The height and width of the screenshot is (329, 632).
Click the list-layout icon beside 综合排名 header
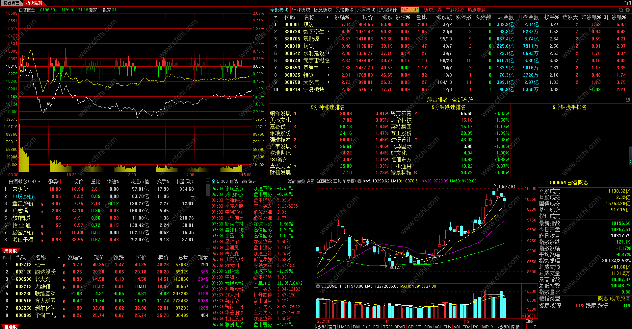pyautogui.click(x=628, y=100)
